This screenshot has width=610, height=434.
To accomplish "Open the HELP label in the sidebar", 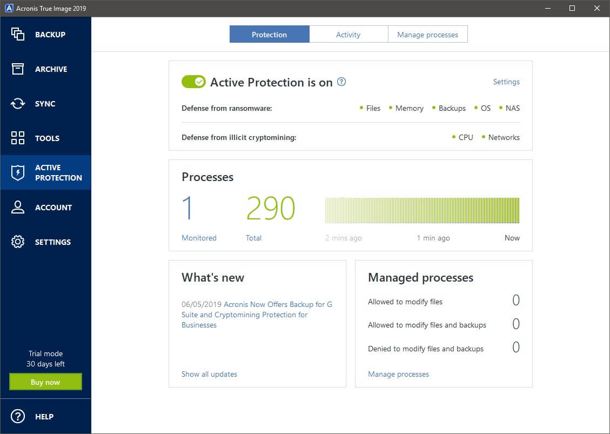I will [44, 417].
